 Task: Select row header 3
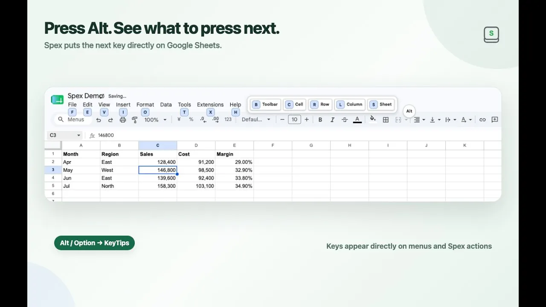click(x=53, y=170)
